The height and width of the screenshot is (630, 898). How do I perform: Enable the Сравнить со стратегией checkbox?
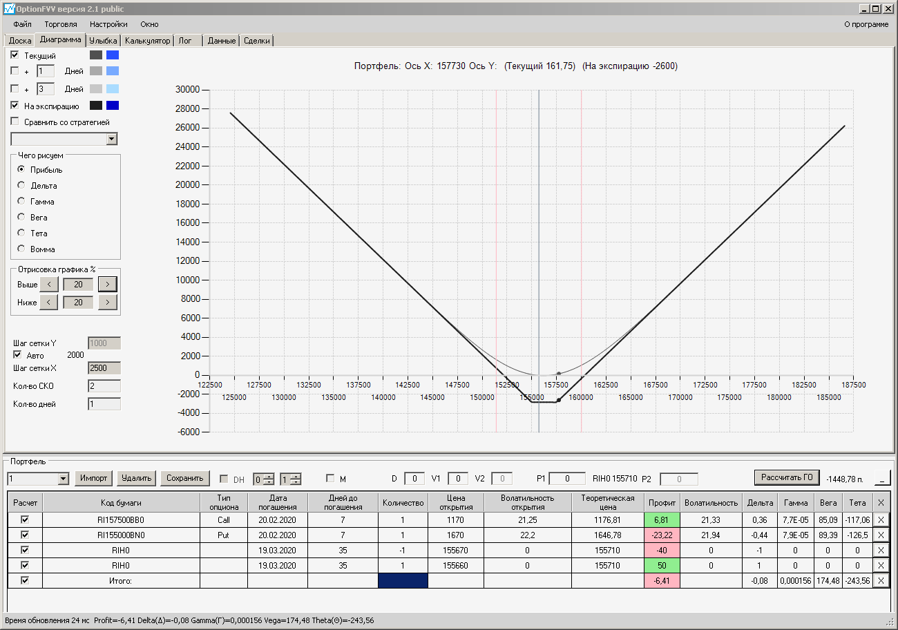point(15,122)
